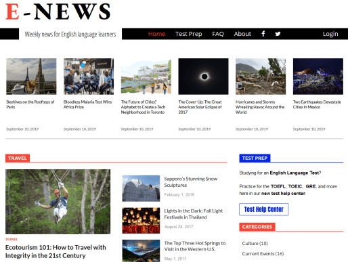Open the FAQ menu item
The width and height of the screenshot is (348, 262).
point(218,34)
